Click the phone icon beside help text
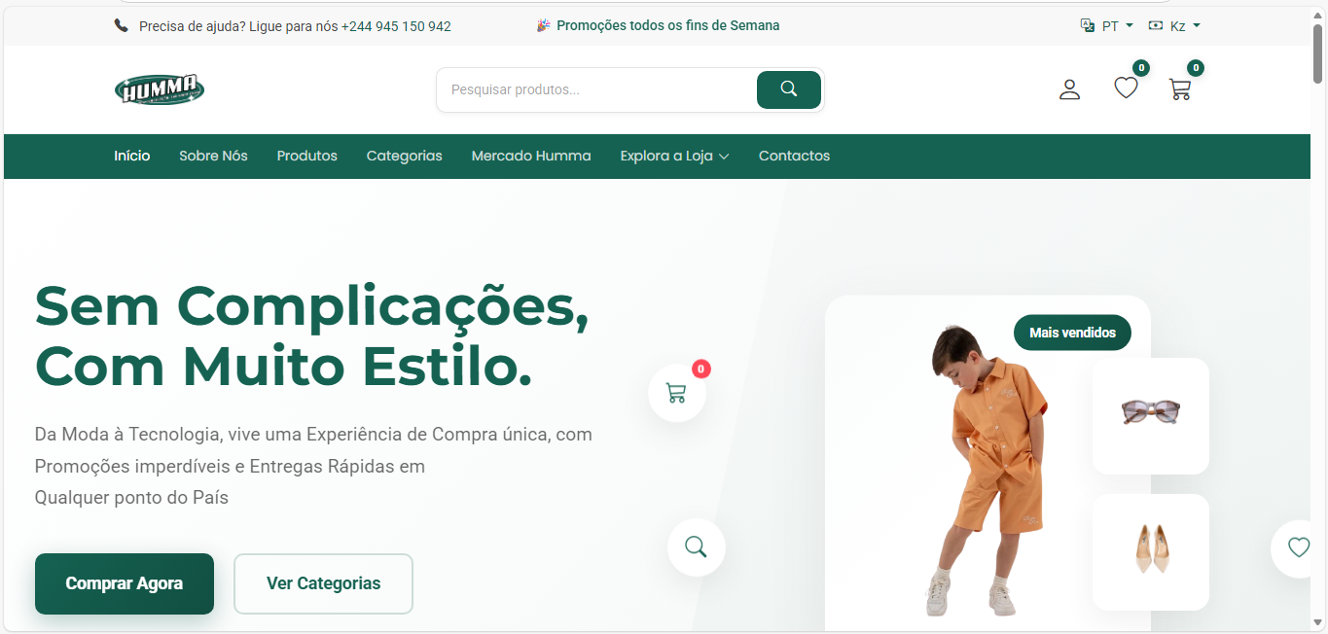The image size is (1328, 634). (122, 26)
